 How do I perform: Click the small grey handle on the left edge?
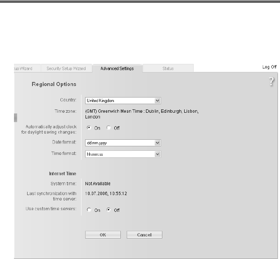16,118
